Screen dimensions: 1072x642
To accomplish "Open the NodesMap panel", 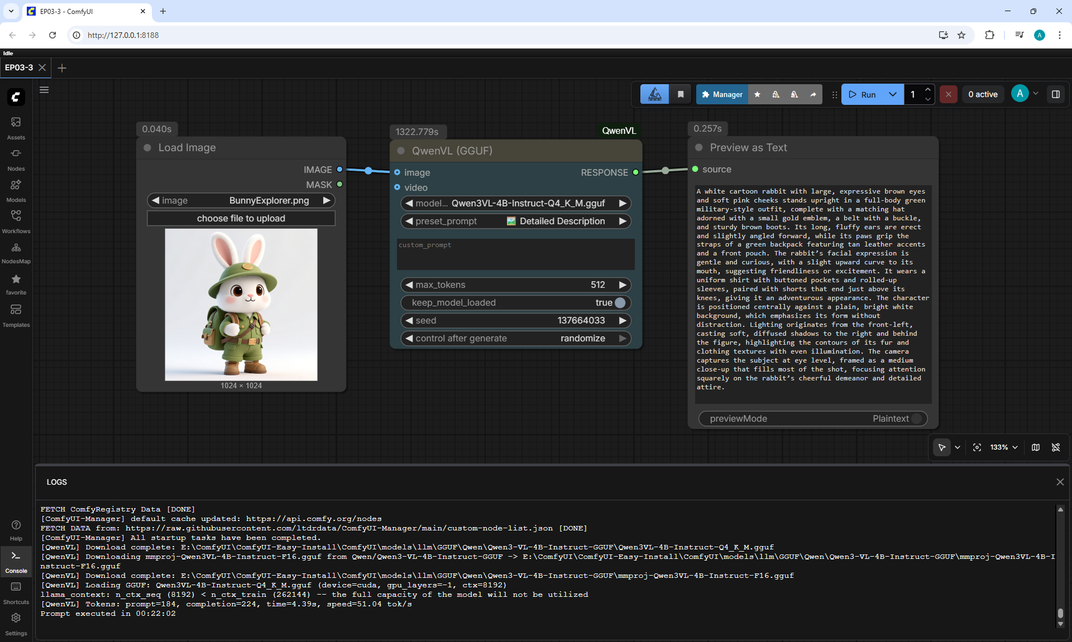I will pos(16,253).
